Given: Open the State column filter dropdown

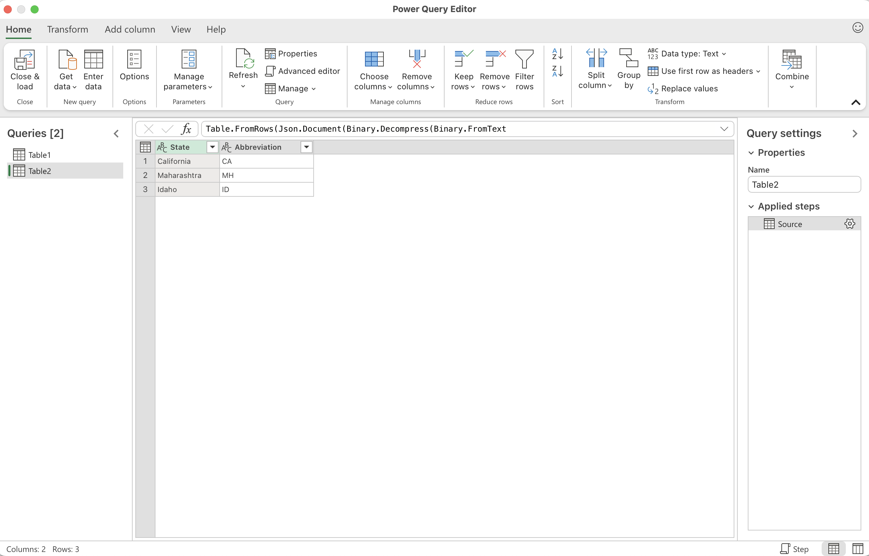Looking at the screenshot, I should [x=212, y=147].
